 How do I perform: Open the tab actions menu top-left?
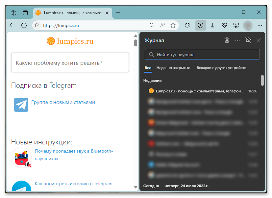click(13, 12)
